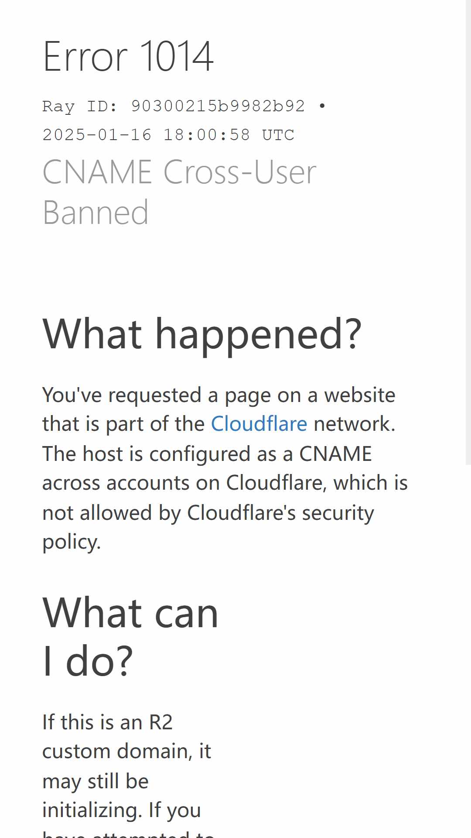471x838 pixels.
Task: Click the What happened? heading
Action: tap(202, 334)
